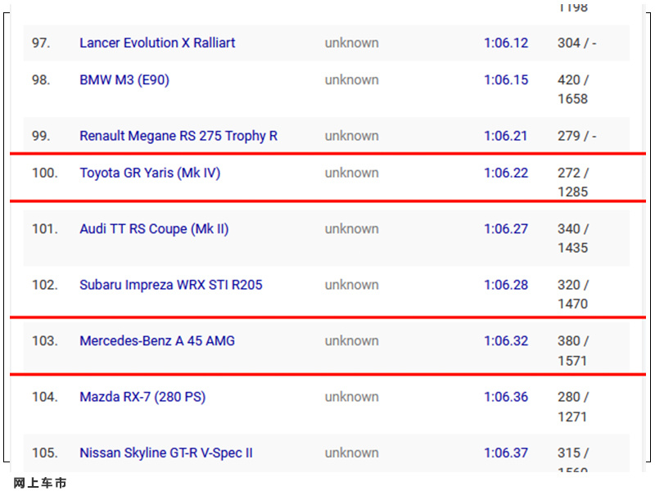
Task: Click rank number "100."
Action: click(x=45, y=173)
